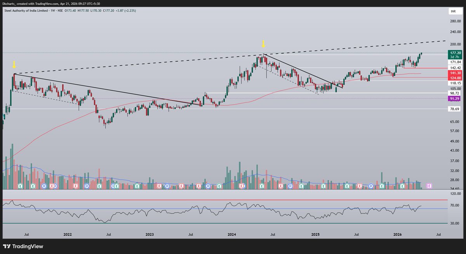Click the dividend icon below the July 2025 label
466x254 pixels.
tap(370, 186)
